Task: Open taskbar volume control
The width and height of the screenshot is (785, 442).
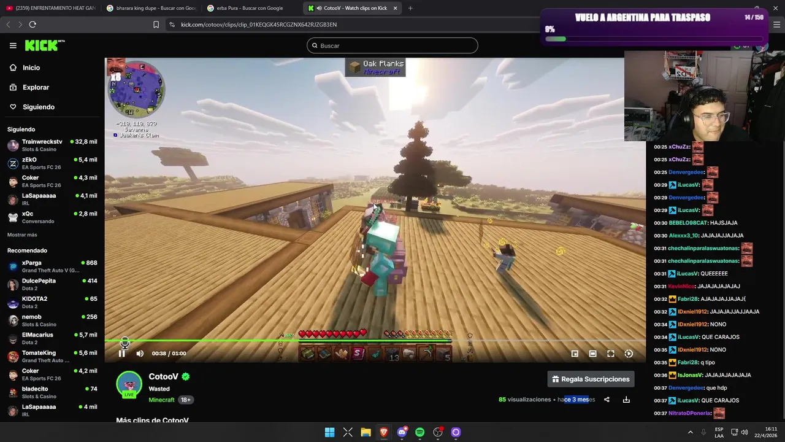Action: [745, 432]
